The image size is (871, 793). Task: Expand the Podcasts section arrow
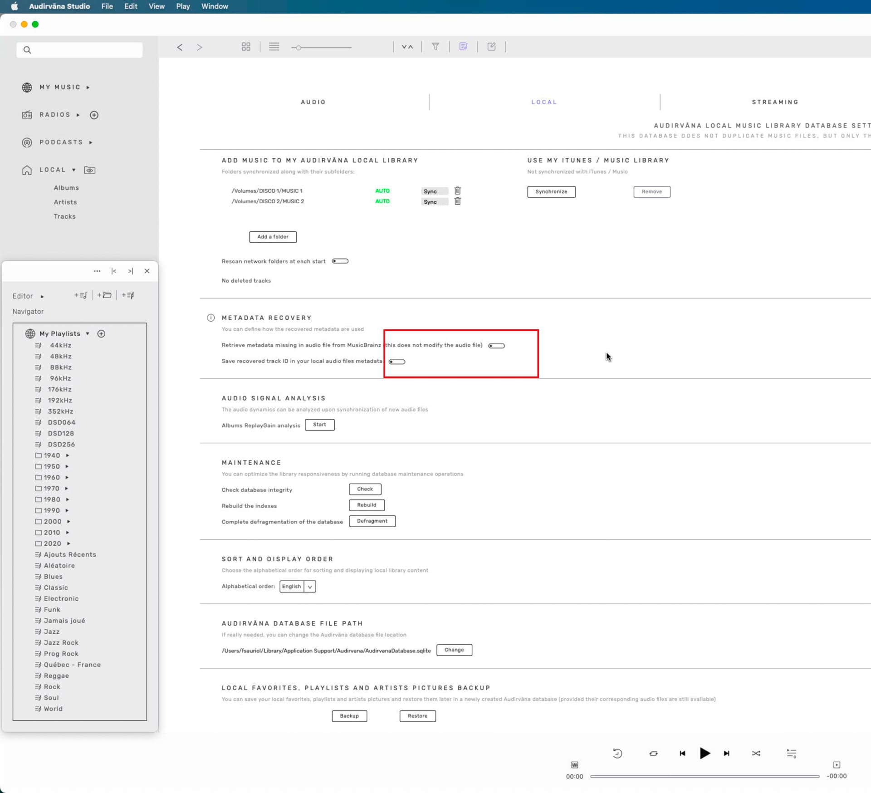[x=91, y=143]
